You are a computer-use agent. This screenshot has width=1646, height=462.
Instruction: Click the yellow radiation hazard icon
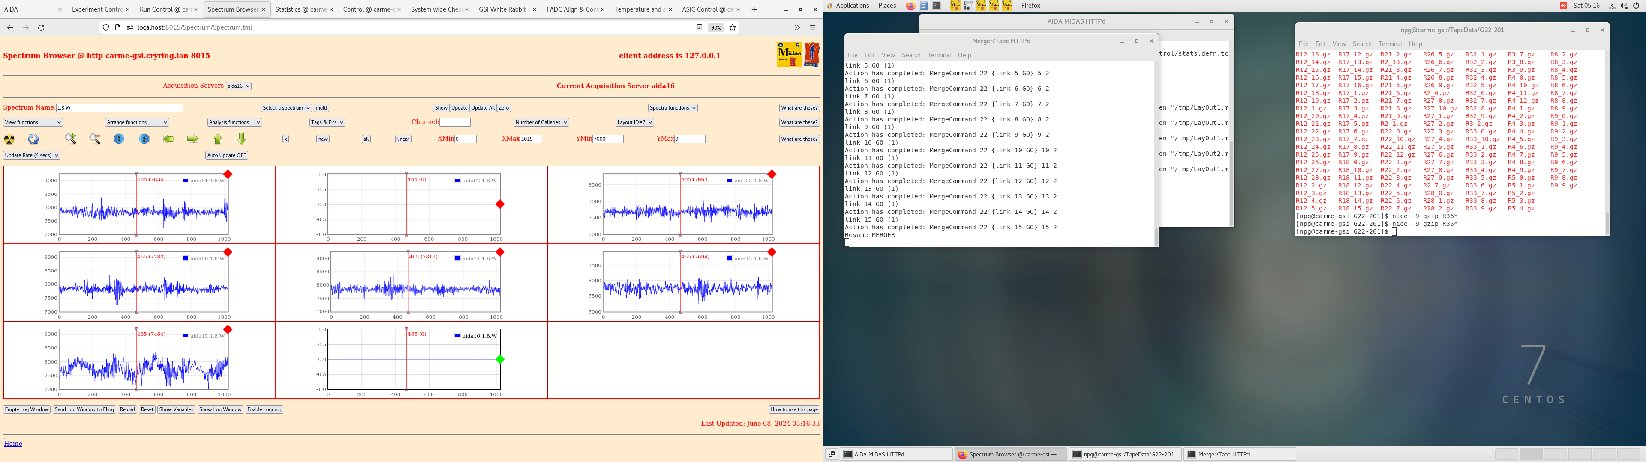click(9, 139)
